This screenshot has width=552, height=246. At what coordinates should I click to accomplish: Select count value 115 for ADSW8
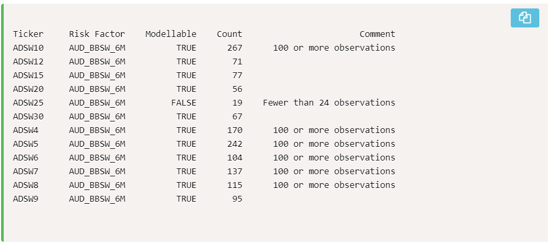pyautogui.click(x=235, y=185)
